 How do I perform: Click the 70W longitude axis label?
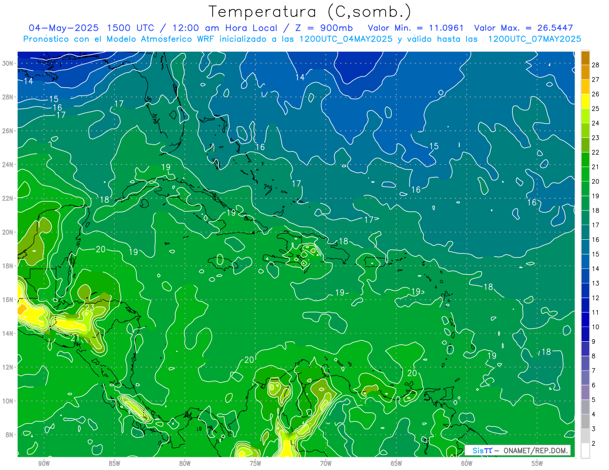tap(325, 463)
